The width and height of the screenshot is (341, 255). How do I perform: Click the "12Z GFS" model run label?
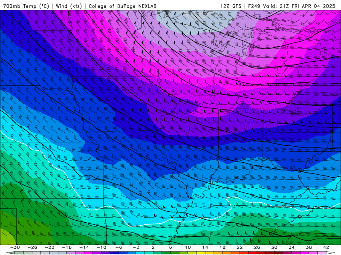click(x=231, y=6)
